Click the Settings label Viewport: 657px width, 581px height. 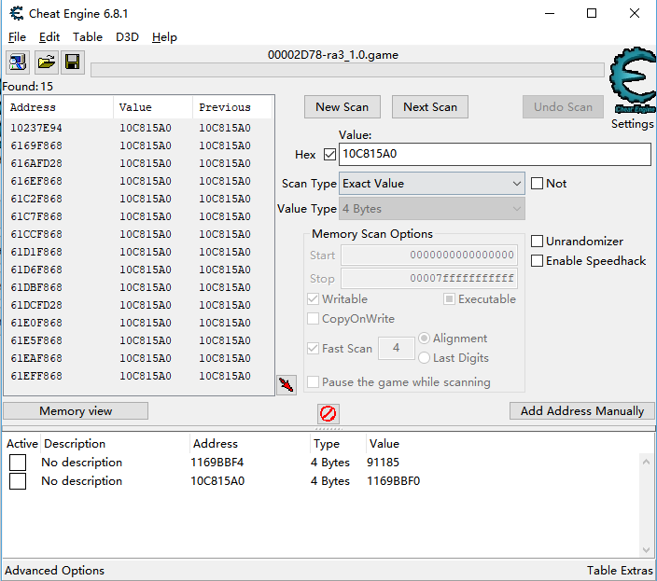click(633, 124)
